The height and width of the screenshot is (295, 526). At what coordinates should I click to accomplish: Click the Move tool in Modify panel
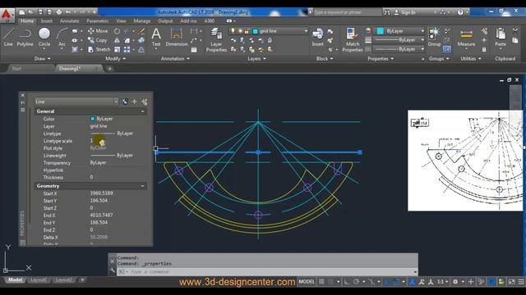click(x=98, y=31)
